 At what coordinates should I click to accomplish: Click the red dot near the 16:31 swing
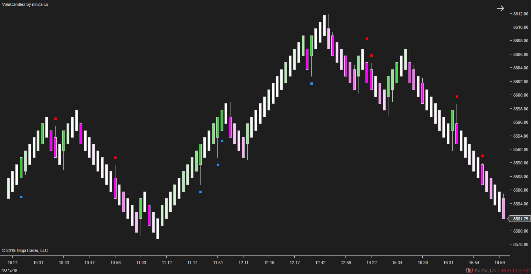click(457, 96)
